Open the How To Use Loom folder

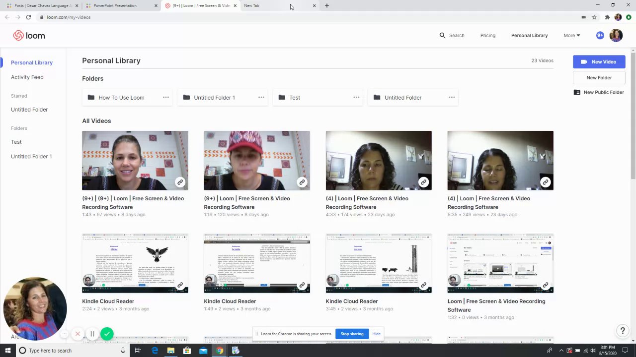(x=127, y=97)
